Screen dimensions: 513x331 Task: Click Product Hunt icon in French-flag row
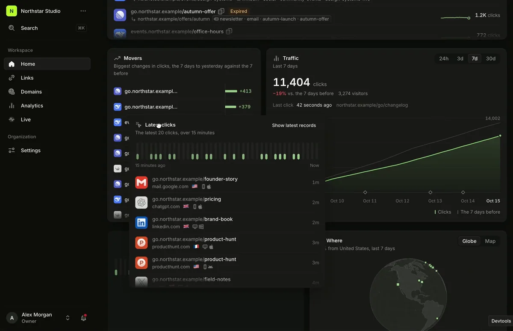(x=142, y=243)
